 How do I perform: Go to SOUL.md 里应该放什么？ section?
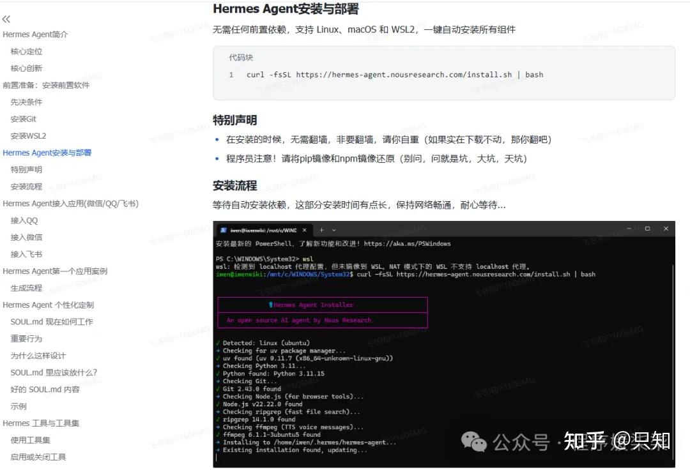(x=54, y=372)
